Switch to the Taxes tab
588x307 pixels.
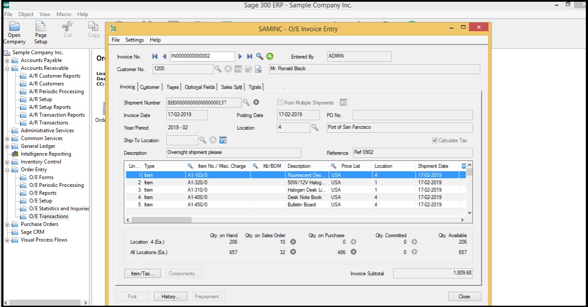tap(172, 87)
